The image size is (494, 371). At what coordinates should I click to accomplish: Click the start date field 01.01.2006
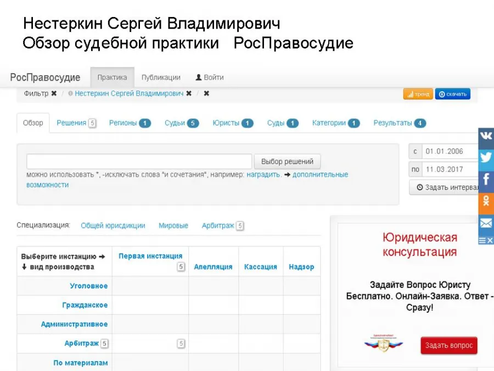(451, 152)
